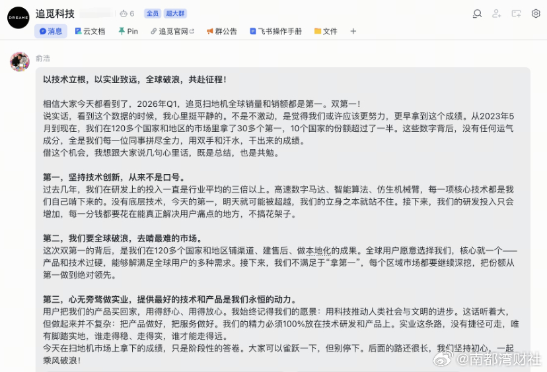Image resolution: width=547 pixels, height=372 pixels.
Task: Open the 云文档 tab
Action: (90, 32)
